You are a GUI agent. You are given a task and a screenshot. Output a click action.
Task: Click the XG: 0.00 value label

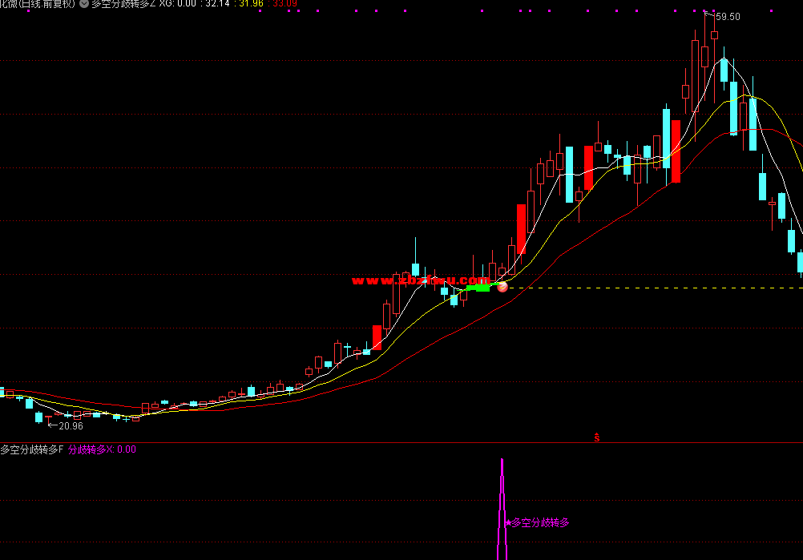178,3
